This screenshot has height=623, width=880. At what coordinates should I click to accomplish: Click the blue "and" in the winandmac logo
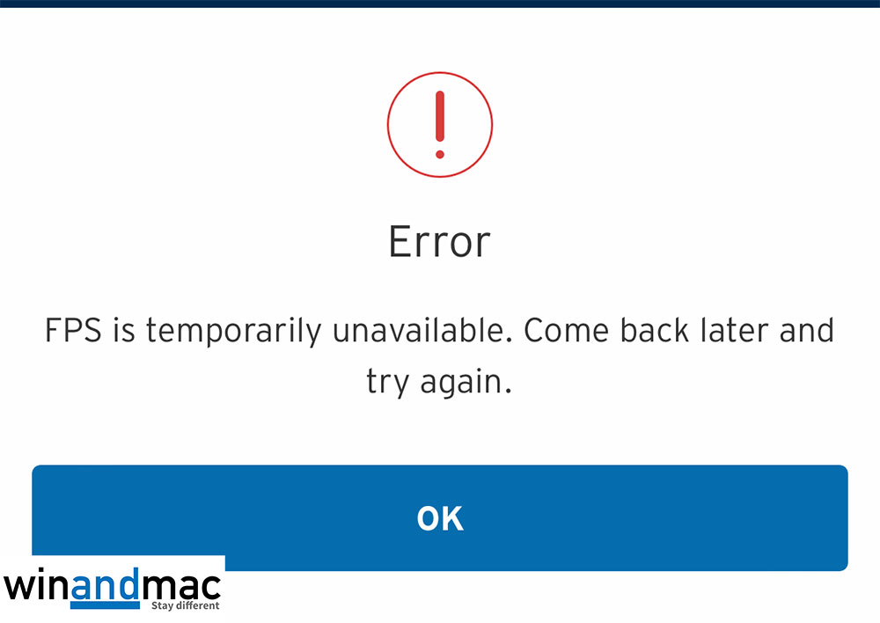coord(106,584)
